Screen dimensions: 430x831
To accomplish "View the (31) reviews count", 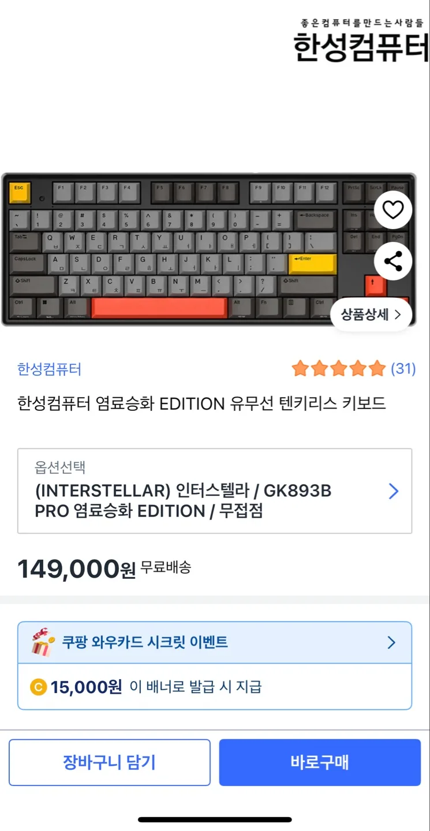I will [403, 368].
